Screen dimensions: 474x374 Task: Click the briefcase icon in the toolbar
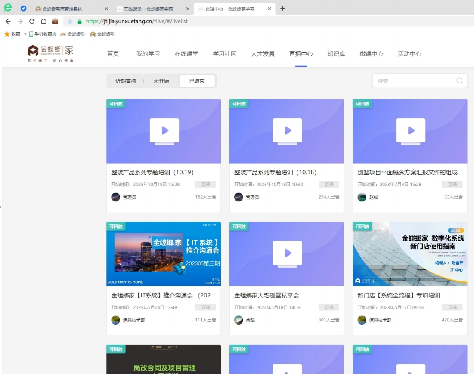click(55, 21)
